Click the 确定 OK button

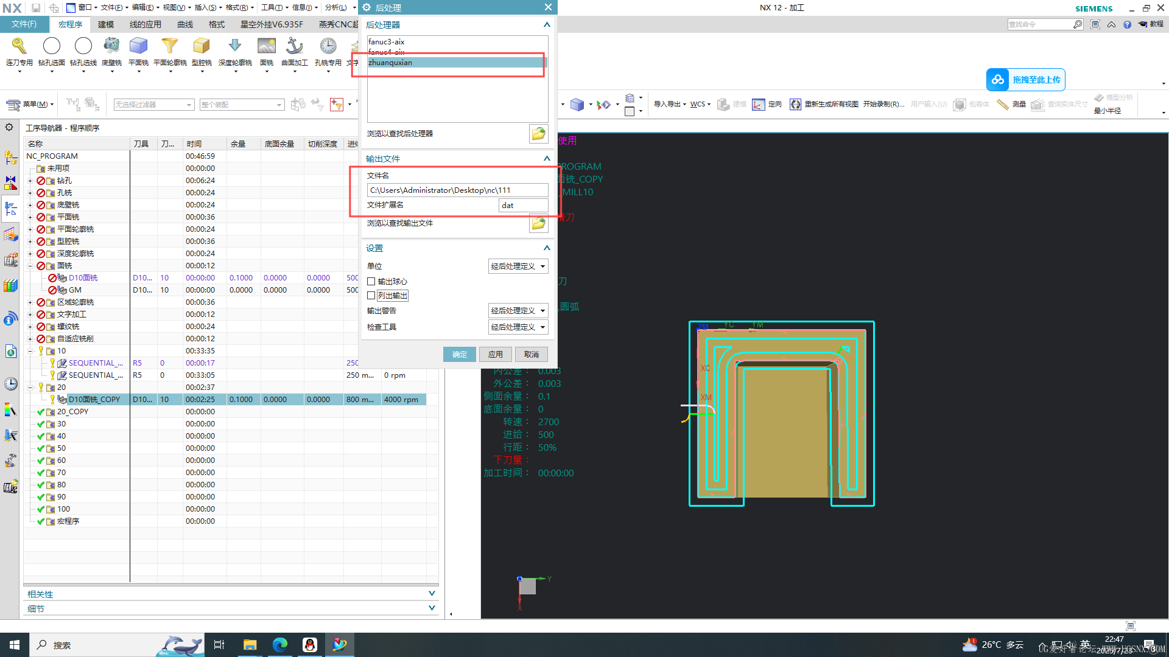460,355
